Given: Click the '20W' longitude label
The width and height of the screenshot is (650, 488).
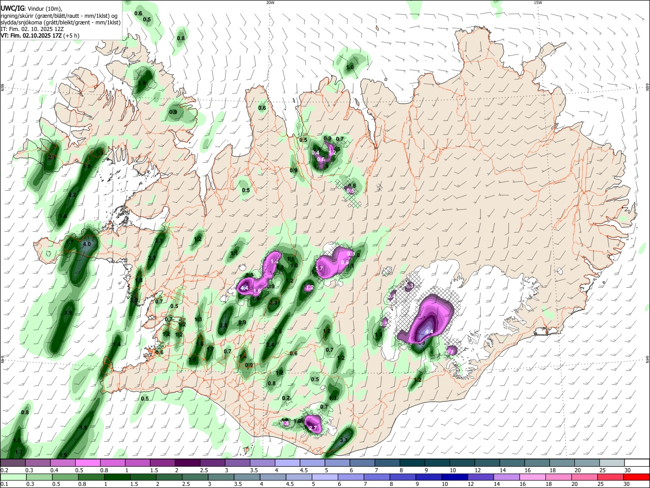Looking at the screenshot, I should click(270, 3).
